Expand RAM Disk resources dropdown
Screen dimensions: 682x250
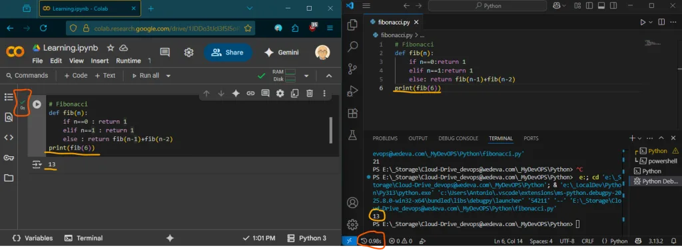tap(306, 76)
